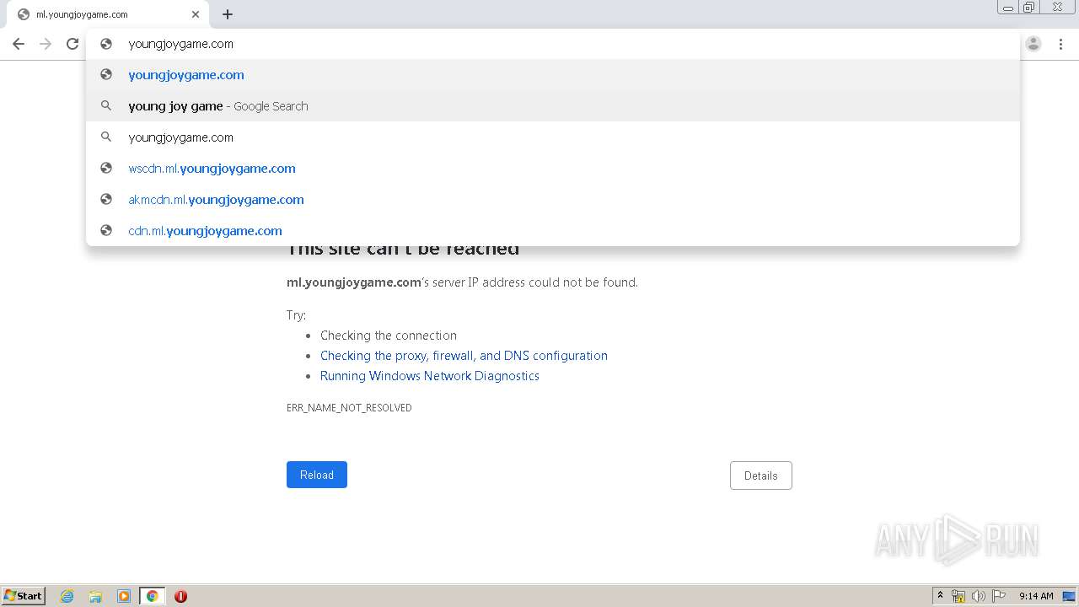Click the globe icon beside wscdn.ml.youngjoygame.com

pyautogui.click(x=106, y=168)
